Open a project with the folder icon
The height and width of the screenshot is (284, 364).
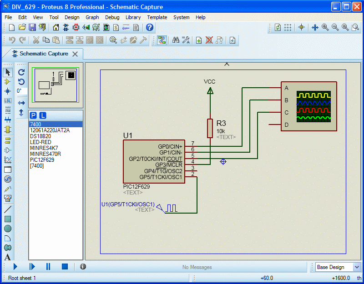click(22, 28)
